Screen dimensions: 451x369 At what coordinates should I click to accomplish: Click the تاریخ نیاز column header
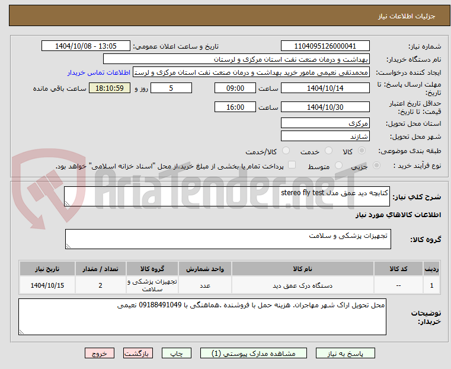coord(47,269)
